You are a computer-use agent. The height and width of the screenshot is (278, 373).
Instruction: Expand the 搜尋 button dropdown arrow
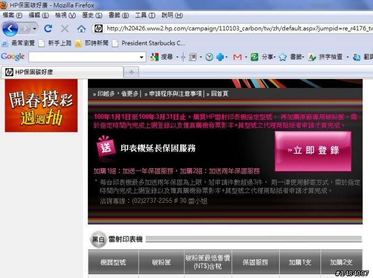(x=177, y=57)
